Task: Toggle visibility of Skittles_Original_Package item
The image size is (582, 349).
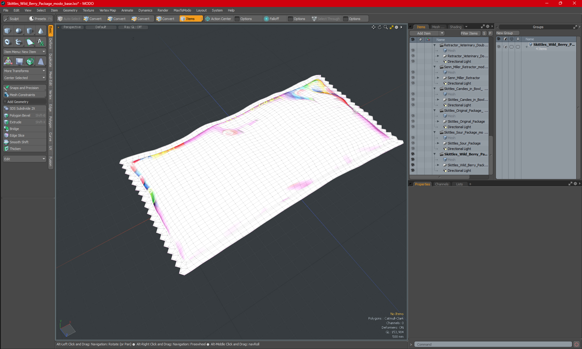Action: pos(413,121)
